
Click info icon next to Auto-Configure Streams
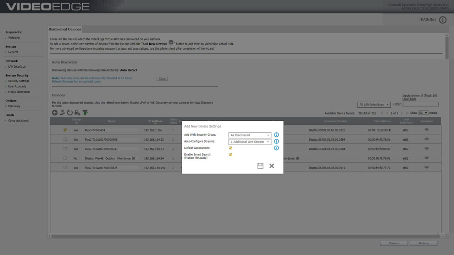[x=276, y=142]
